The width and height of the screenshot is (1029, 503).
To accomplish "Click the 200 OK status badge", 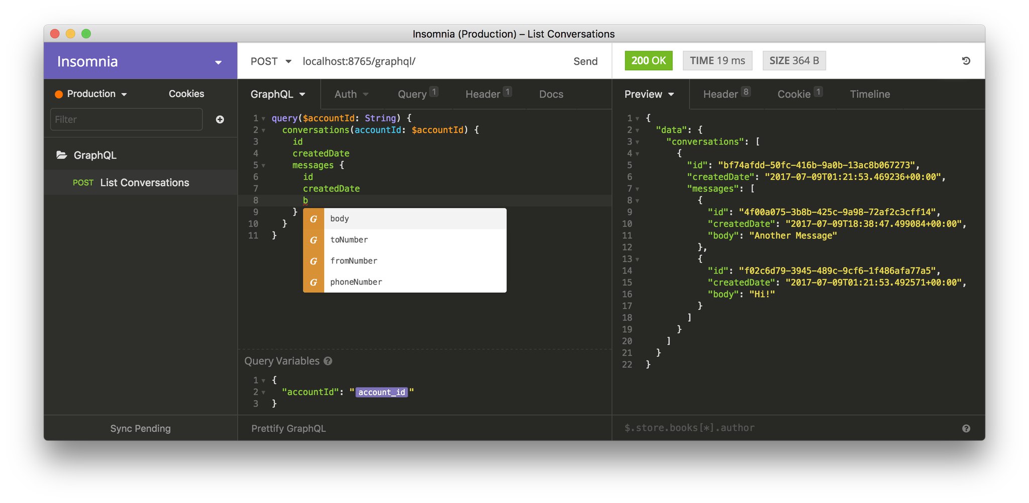I will [648, 61].
